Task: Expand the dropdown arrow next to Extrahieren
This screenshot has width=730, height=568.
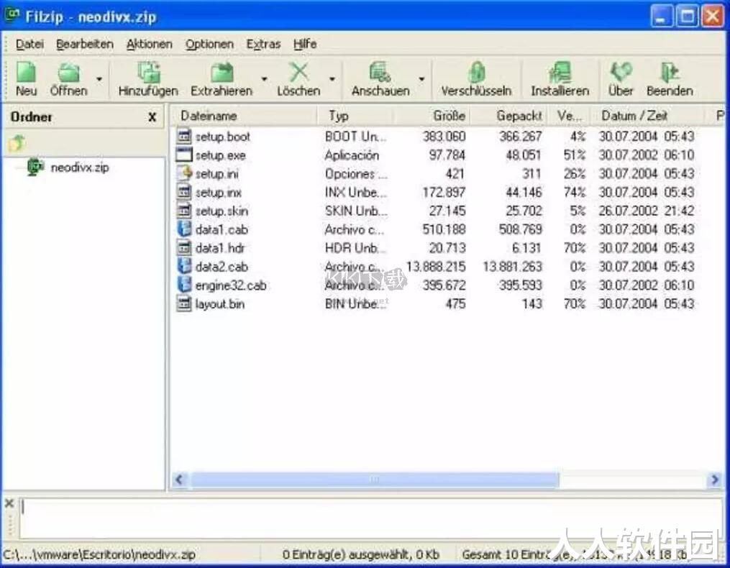Action: tap(264, 79)
